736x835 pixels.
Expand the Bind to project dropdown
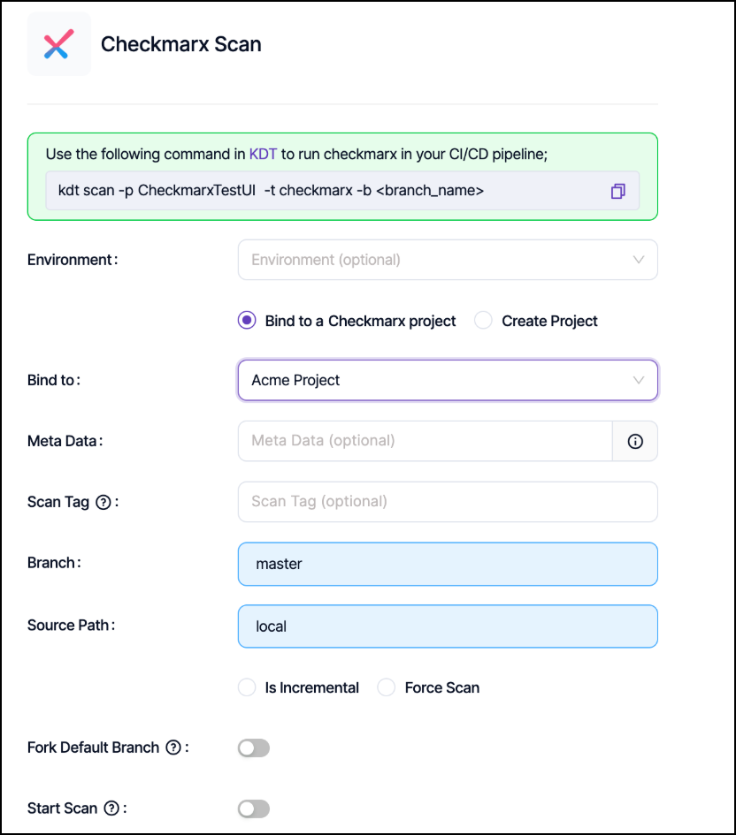tap(448, 380)
